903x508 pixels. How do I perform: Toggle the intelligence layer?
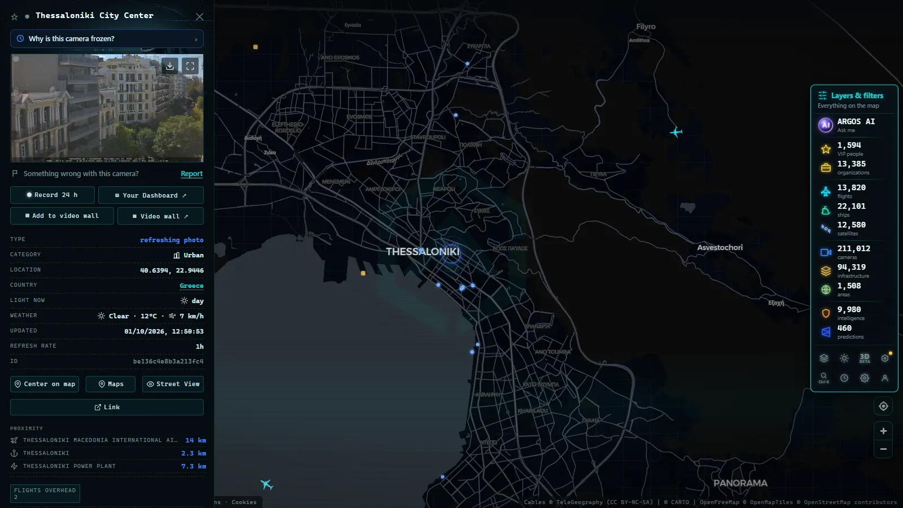click(x=854, y=313)
